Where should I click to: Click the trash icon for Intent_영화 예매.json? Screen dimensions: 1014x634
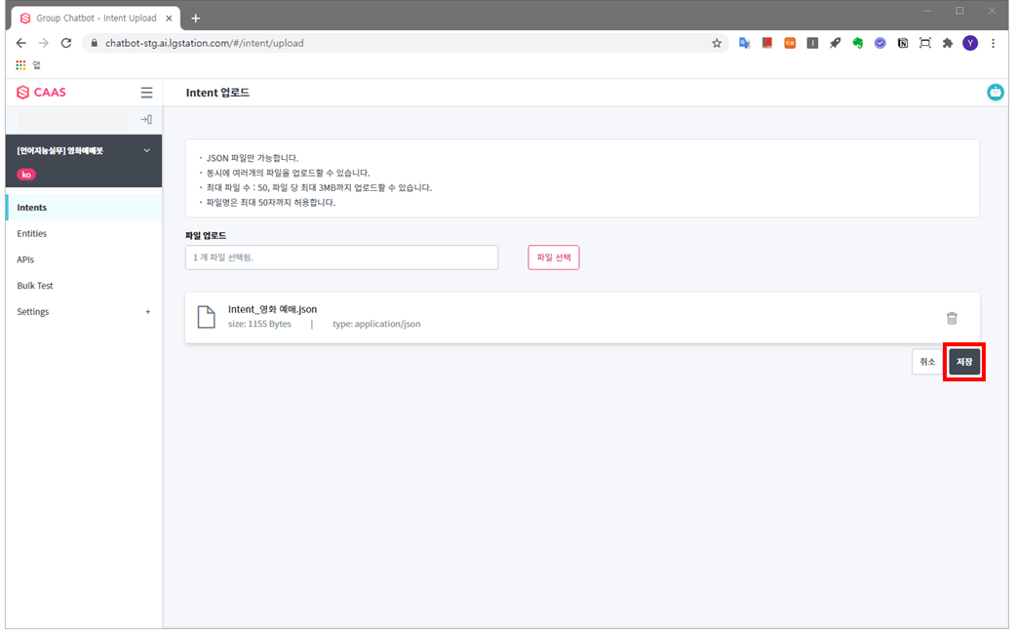point(952,318)
